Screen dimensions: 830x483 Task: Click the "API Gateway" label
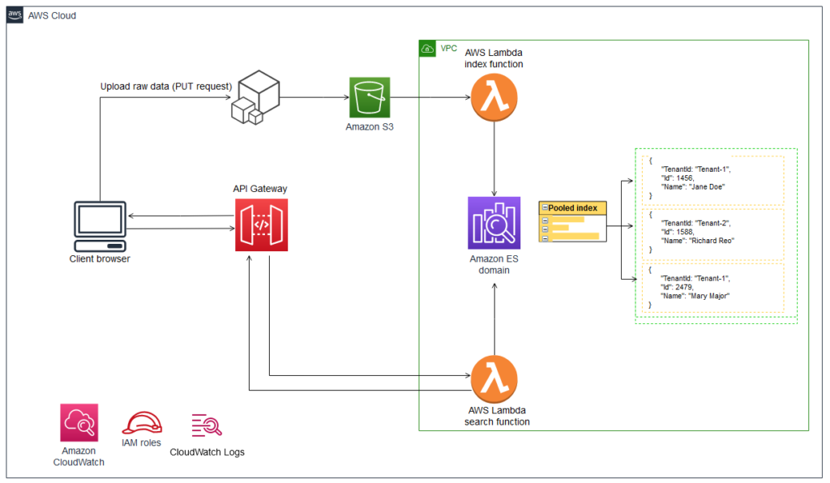pos(260,189)
